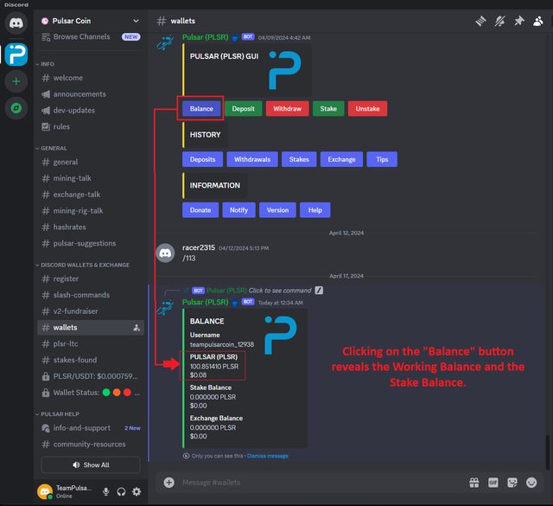The height and width of the screenshot is (506, 553).
Task: Open notification settings bell icon
Action: click(x=499, y=21)
